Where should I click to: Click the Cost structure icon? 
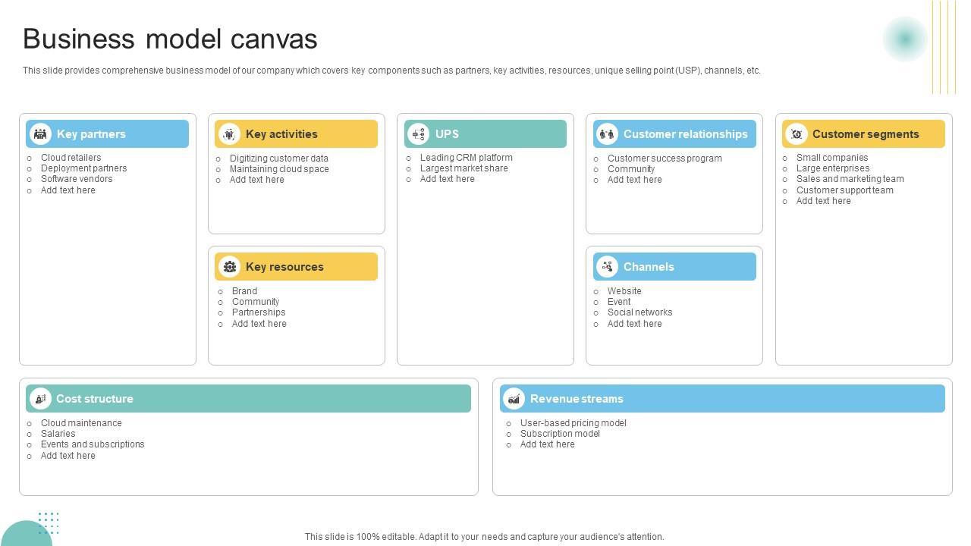40,399
